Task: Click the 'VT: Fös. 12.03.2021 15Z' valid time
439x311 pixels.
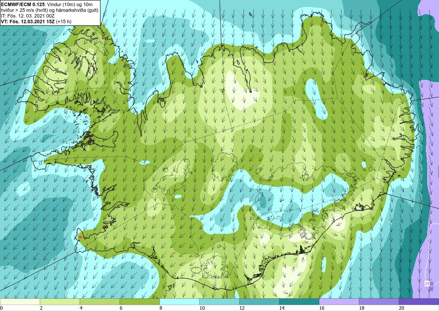Action: (x=28, y=21)
